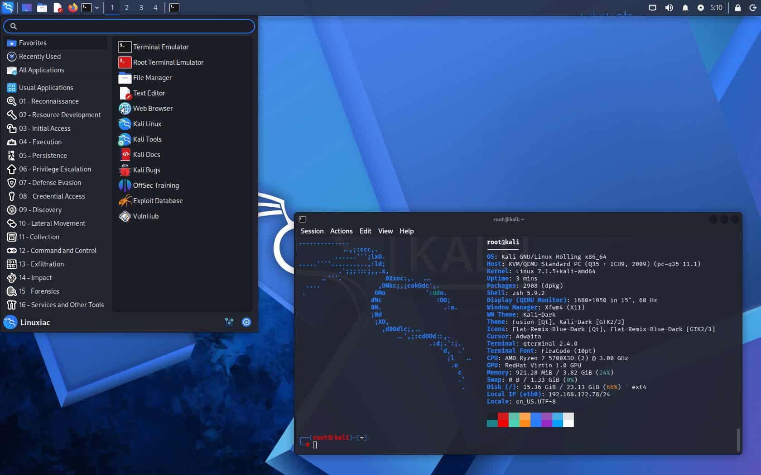The height and width of the screenshot is (475, 761).
Task: Open the Kali dragon application menu button
Action: [8, 7]
